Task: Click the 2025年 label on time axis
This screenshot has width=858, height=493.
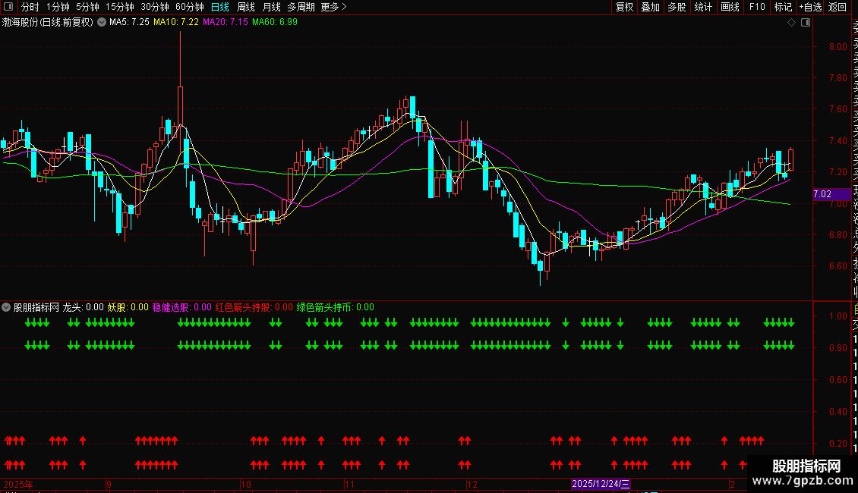Action: 18,484
